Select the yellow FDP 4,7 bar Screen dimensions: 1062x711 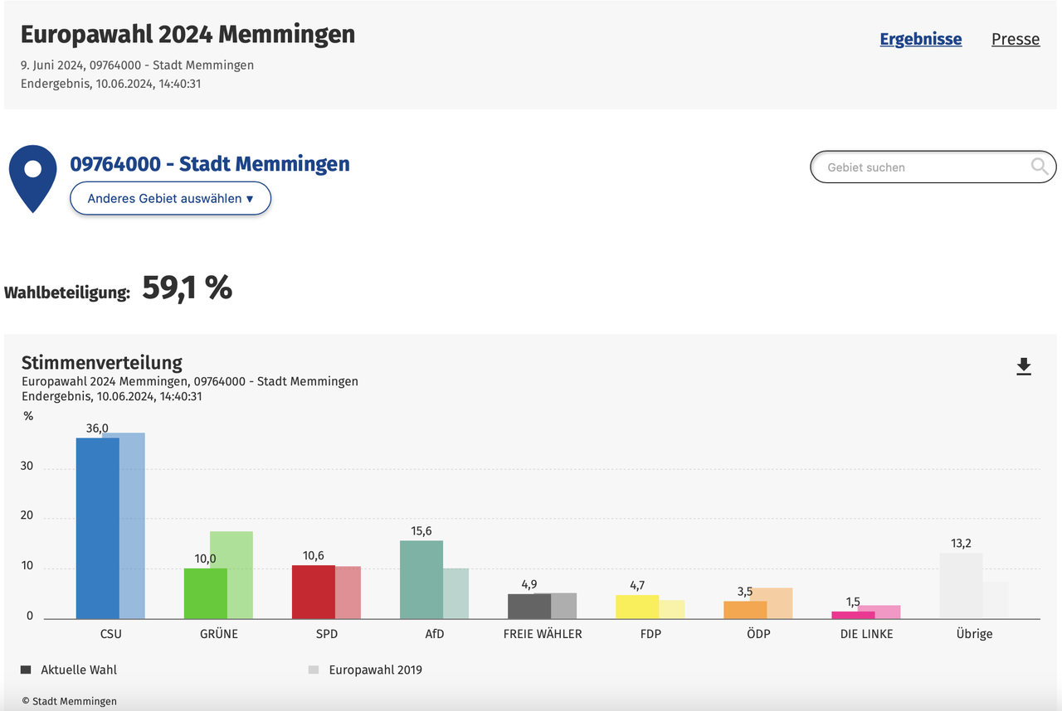pos(637,607)
